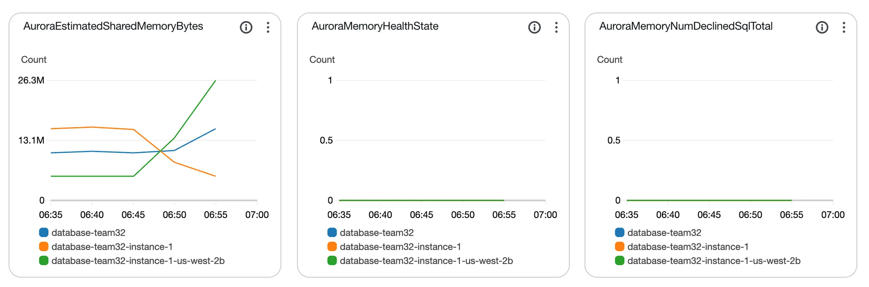Image resolution: width=869 pixels, height=287 pixels.
Task: Open AuroraEstimatedSharedMemoryBytes three-dot options menu
Action: click(x=268, y=28)
